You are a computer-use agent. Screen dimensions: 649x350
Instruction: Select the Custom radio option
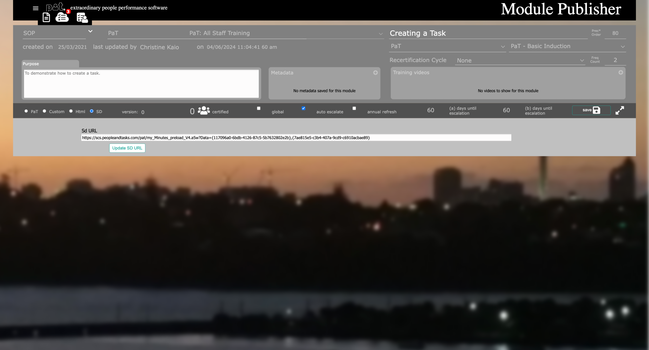pyautogui.click(x=44, y=111)
